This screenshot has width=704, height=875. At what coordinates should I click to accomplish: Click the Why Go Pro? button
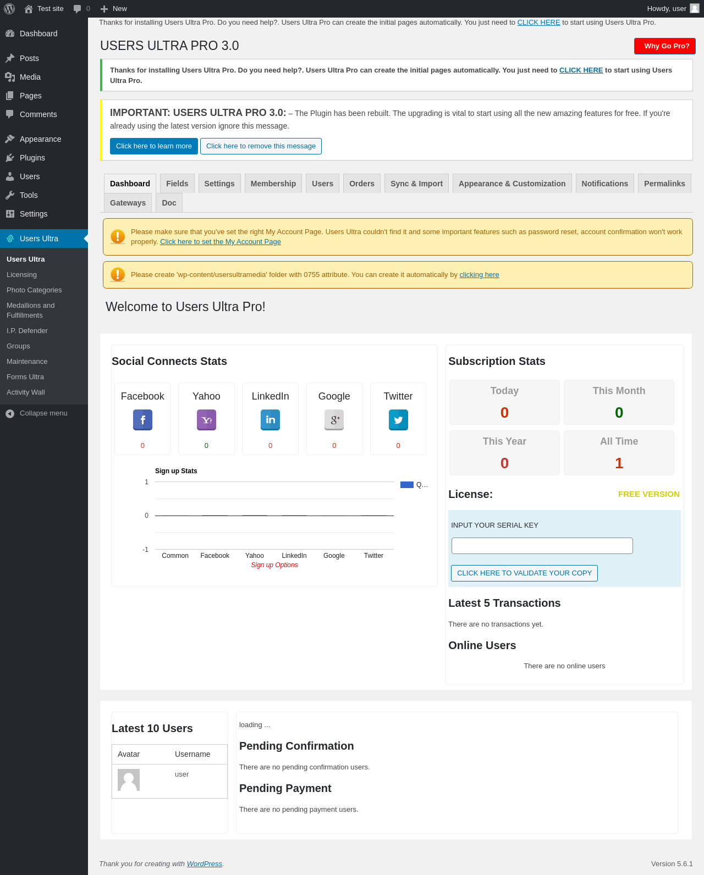click(x=665, y=46)
